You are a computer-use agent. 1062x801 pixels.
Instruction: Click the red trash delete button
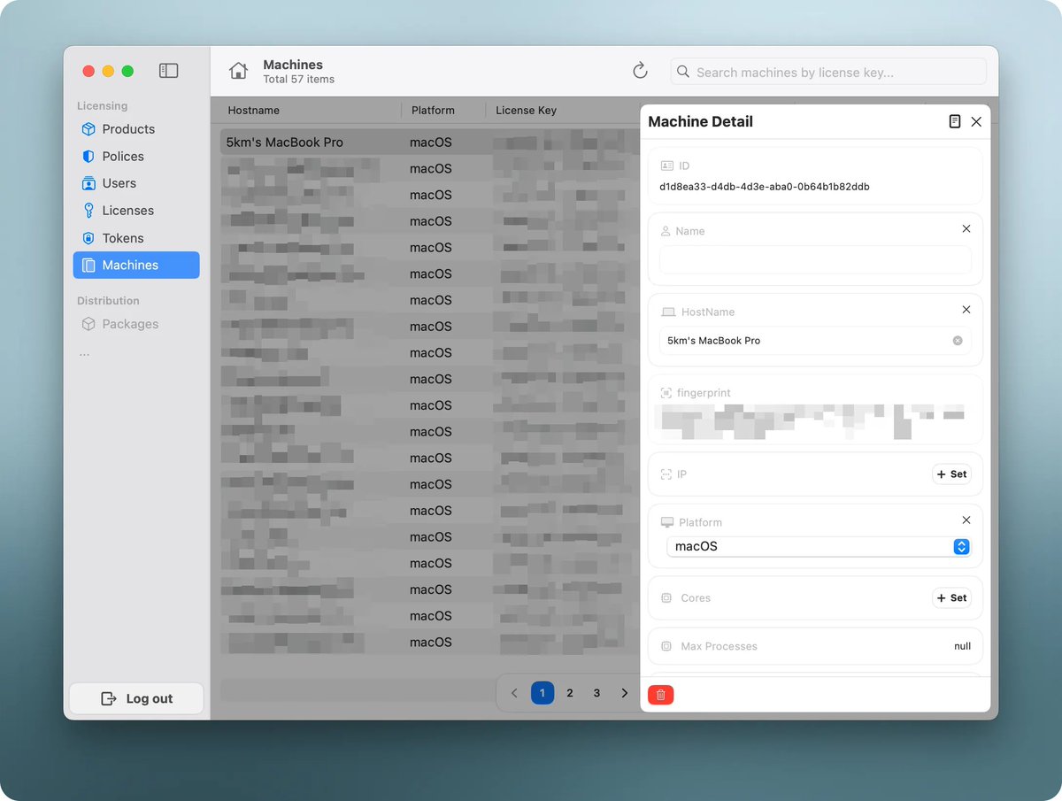coord(660,695)
